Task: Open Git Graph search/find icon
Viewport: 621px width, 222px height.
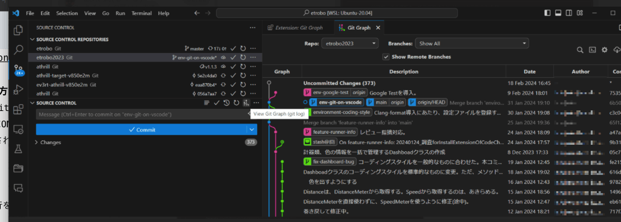Action: pos(580,50)
